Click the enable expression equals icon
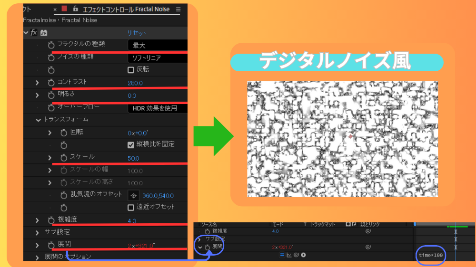 coord(282,255)
